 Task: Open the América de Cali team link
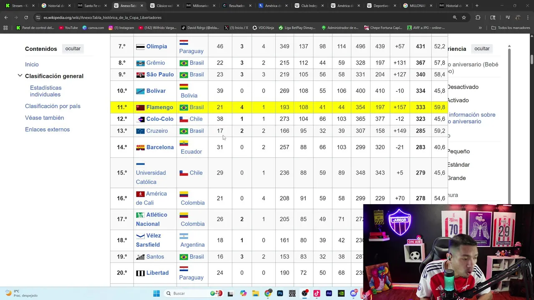pos(151,198)
